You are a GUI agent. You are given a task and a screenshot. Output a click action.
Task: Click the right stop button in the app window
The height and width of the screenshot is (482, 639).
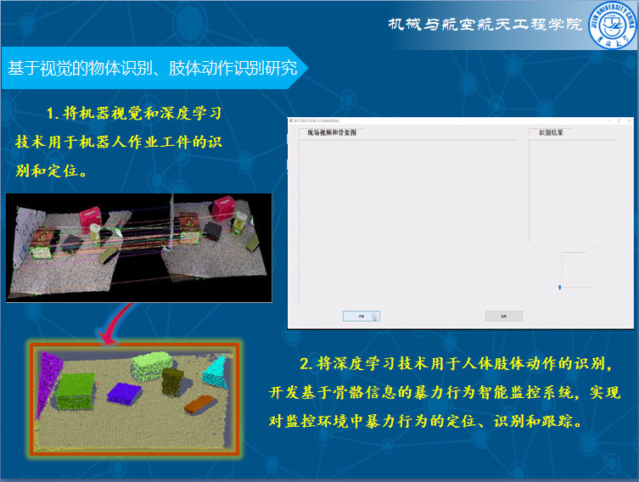503,316
